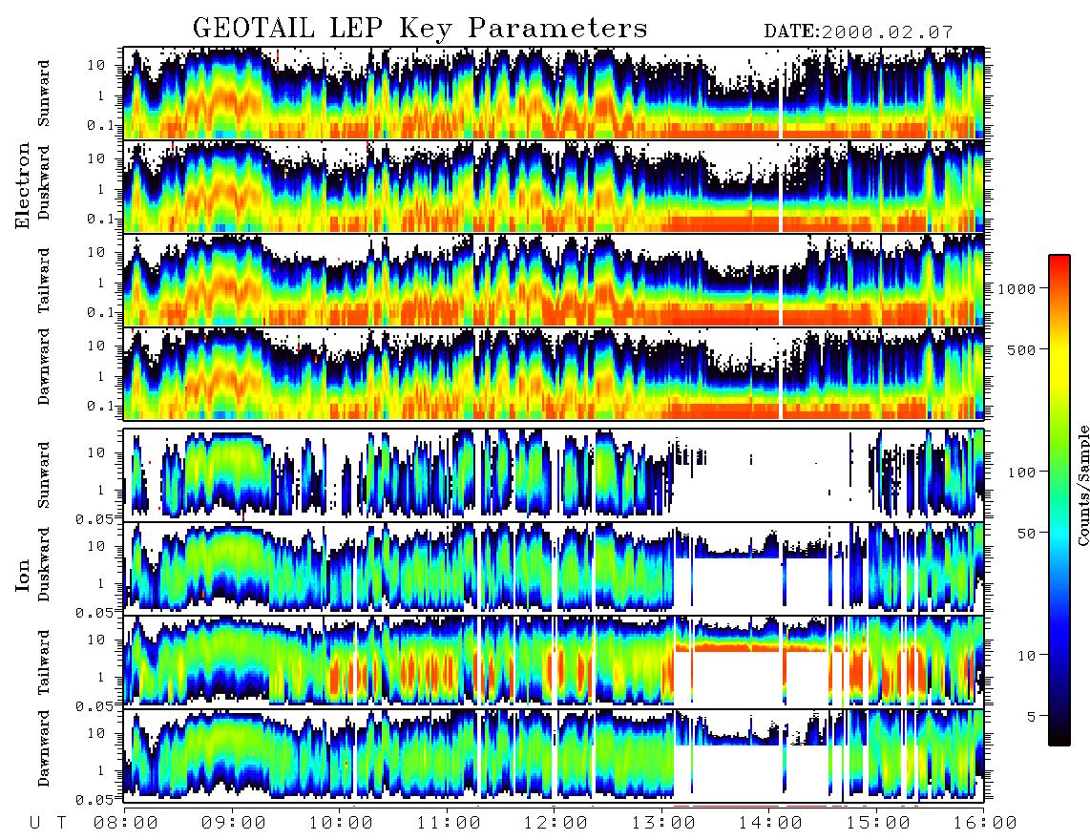The image size is (1090, 840).
Task: Click the "100" color bar tick label
Action: point(1021,472)
